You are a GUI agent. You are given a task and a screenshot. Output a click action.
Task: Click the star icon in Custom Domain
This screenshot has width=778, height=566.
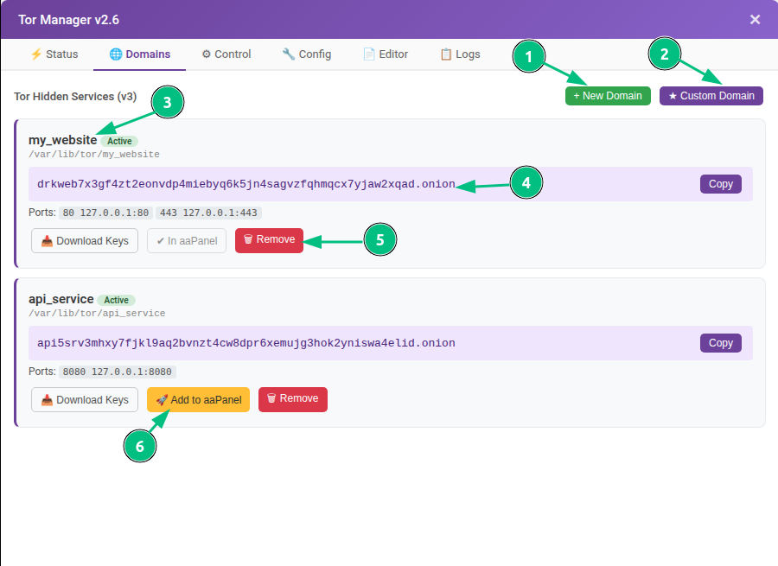coord(673,96)
